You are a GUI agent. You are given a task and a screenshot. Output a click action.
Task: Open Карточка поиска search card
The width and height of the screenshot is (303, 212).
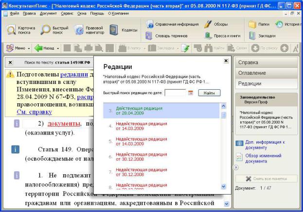click(21, 30)
